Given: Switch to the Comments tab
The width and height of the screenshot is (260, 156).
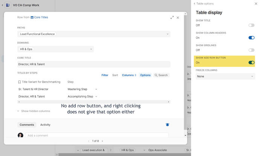Looking at the screenshot, I should (x=27, y=125).
